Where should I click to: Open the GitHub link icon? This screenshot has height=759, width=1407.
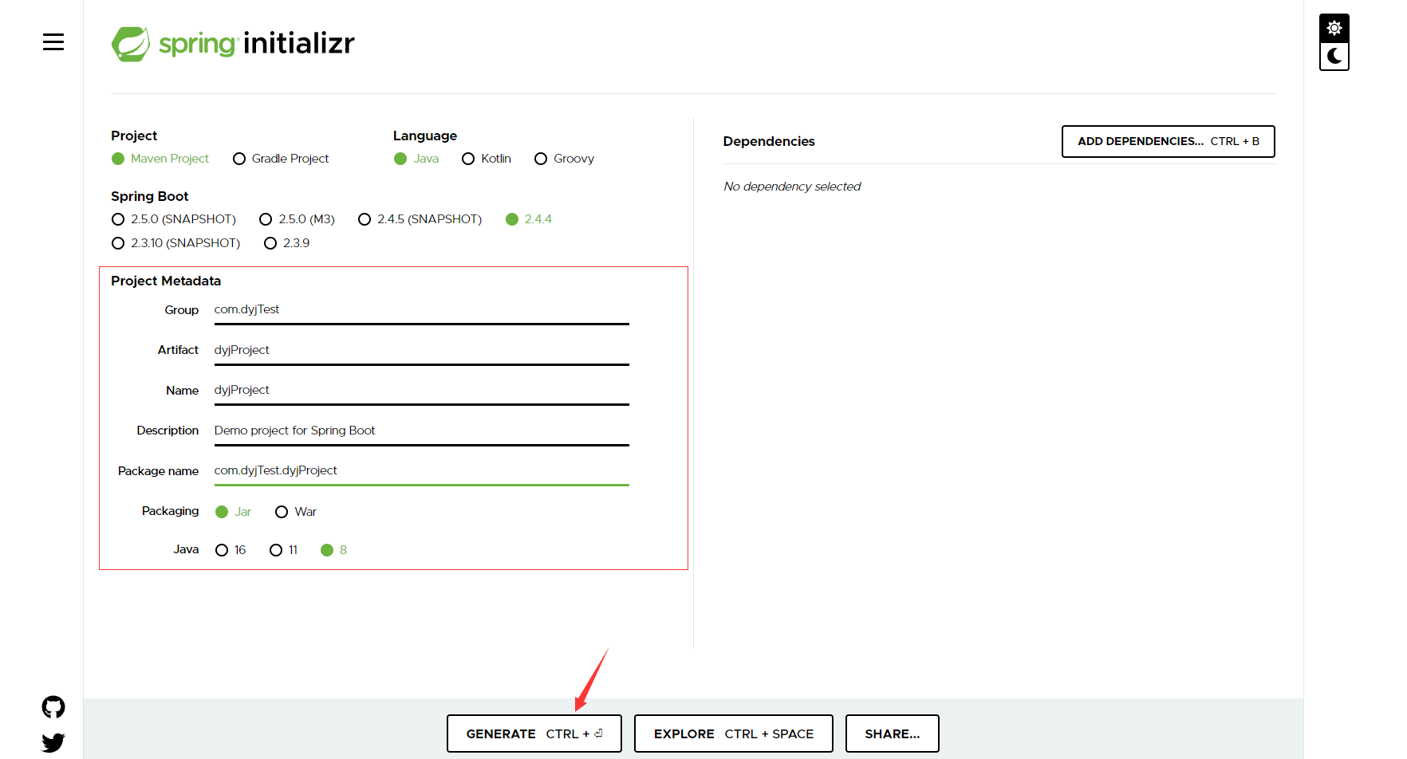pyautogui.click(x=53, y=707)
